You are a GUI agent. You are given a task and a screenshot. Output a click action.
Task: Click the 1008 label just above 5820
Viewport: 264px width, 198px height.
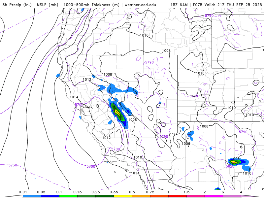235,159
